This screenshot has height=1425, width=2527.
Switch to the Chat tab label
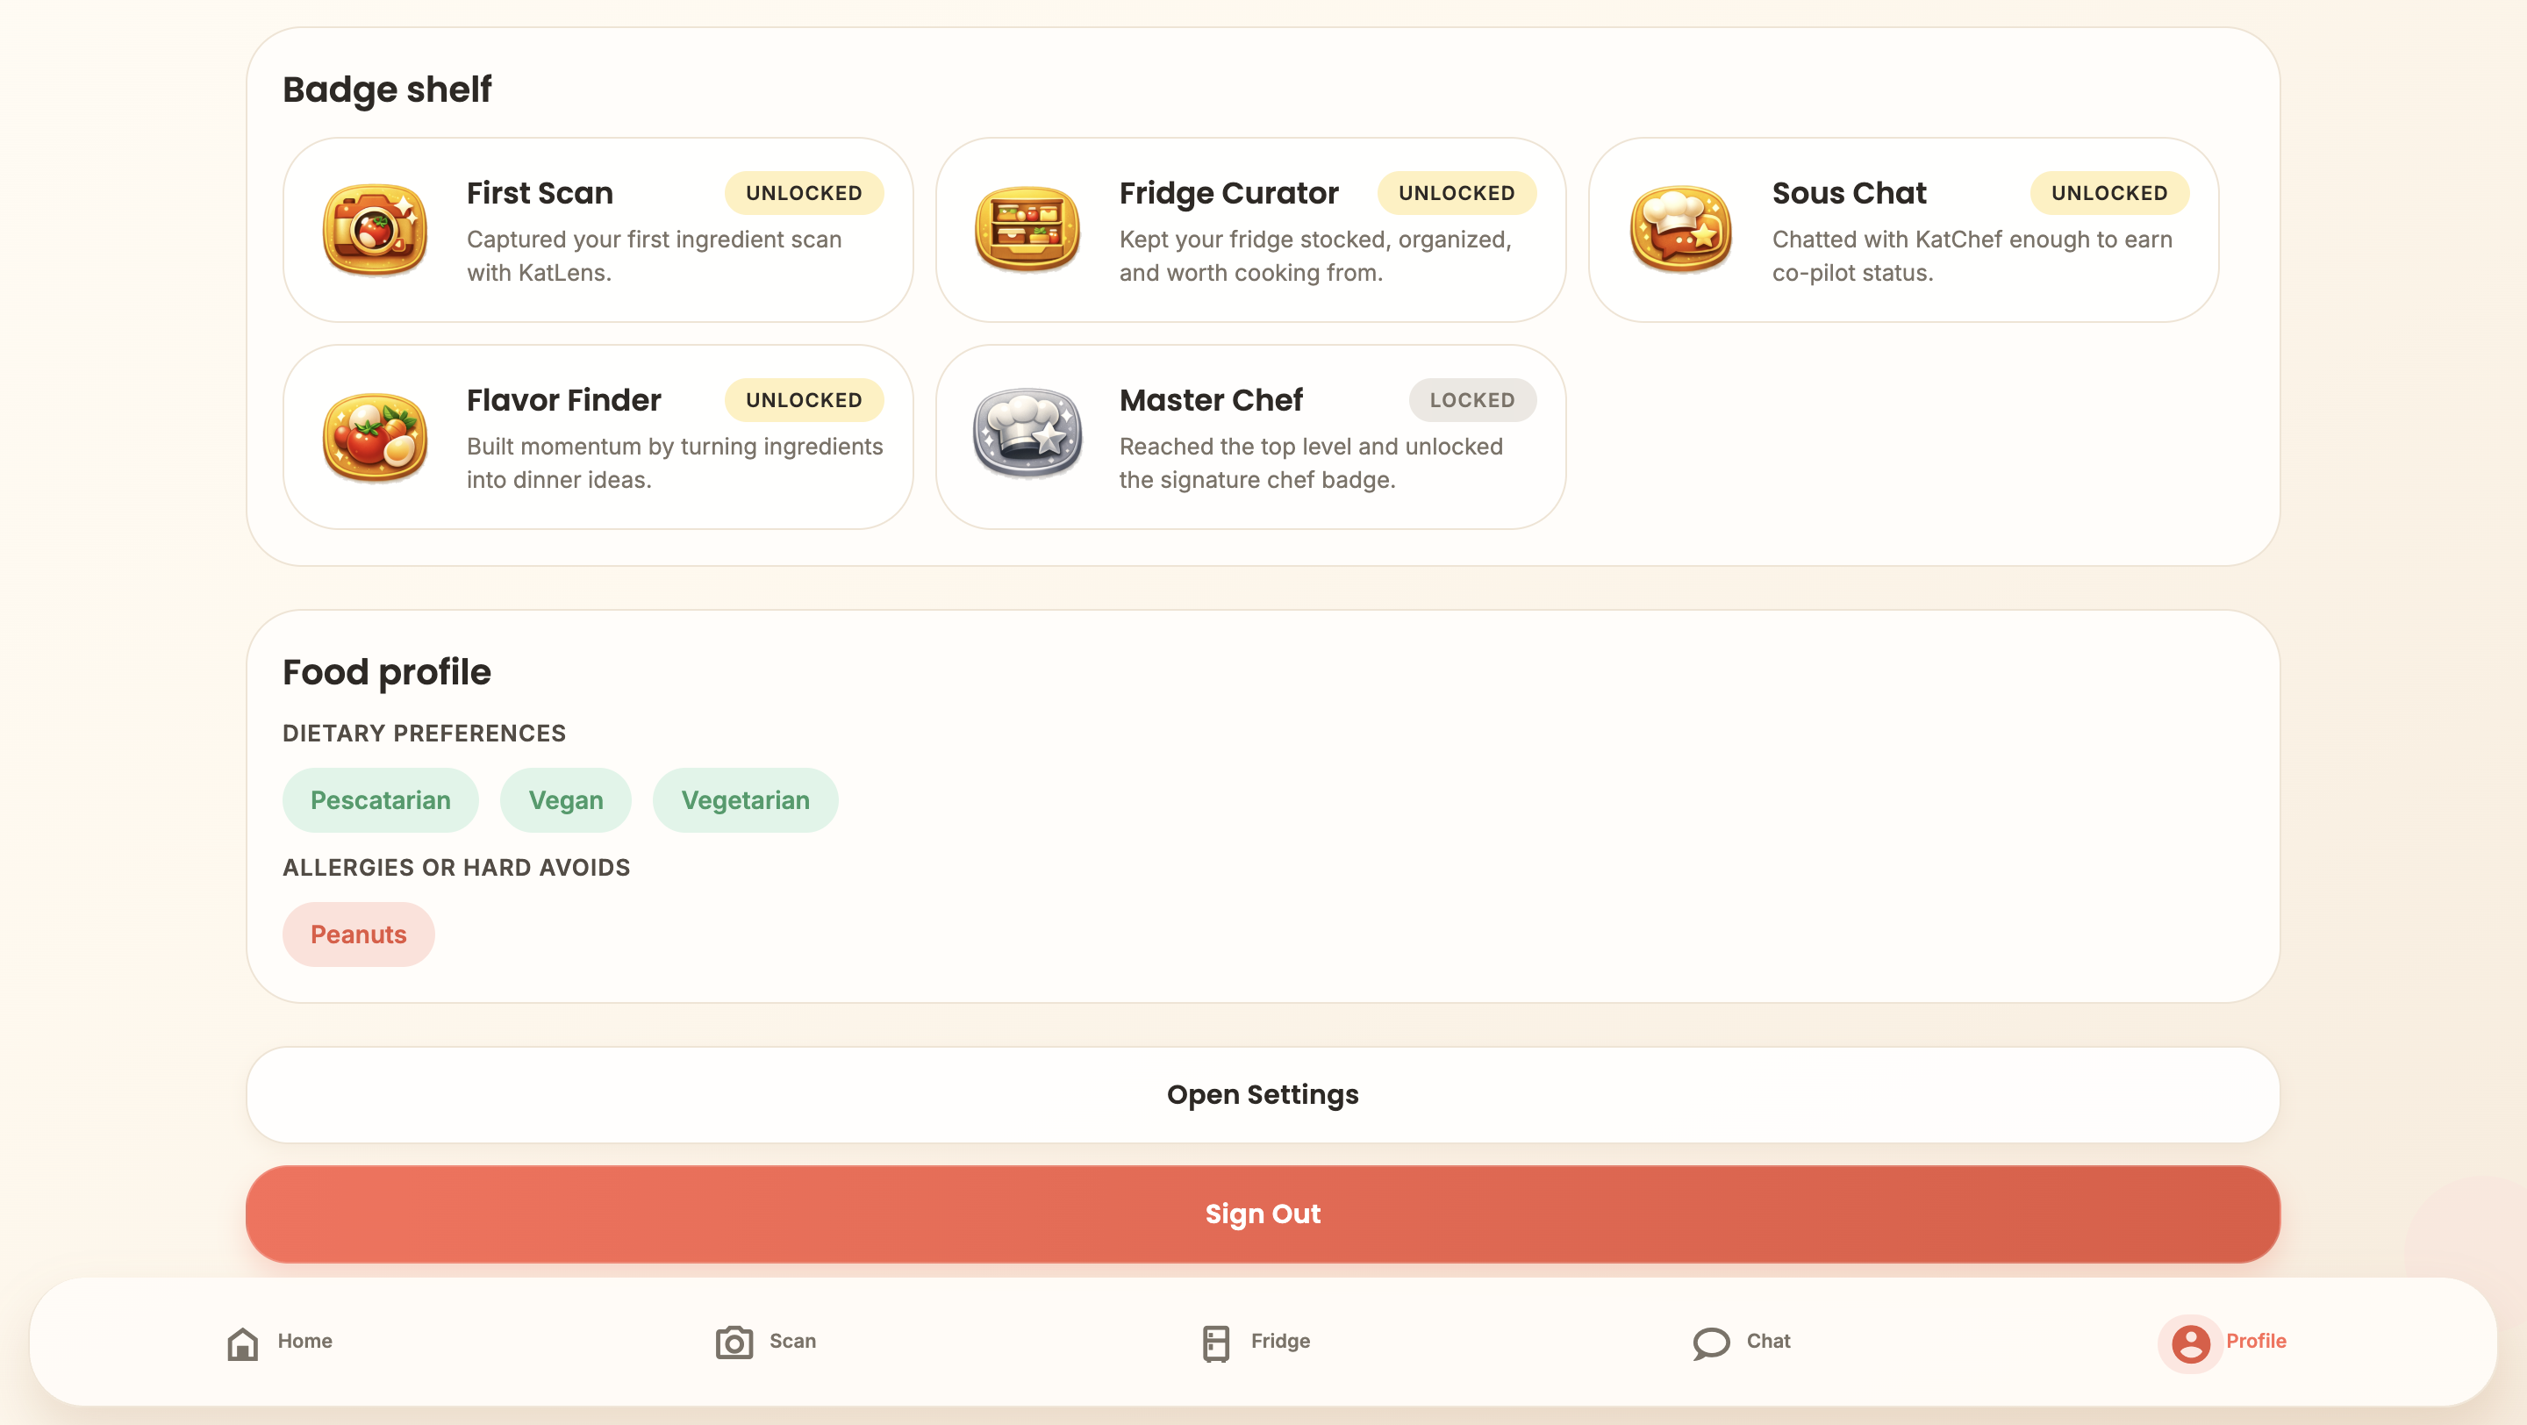pyautogui.click(x=1768, y=1341)
